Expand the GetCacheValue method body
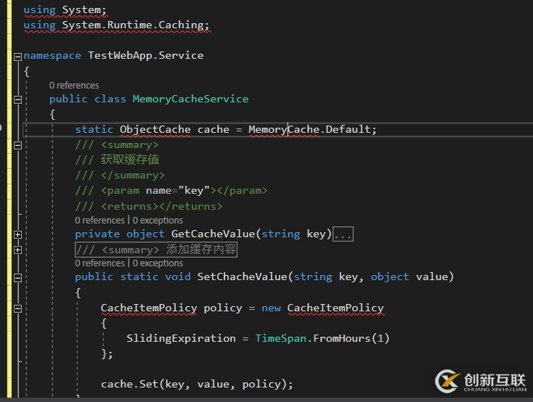This screenshot has width=533, height=402. click(18, 234)
